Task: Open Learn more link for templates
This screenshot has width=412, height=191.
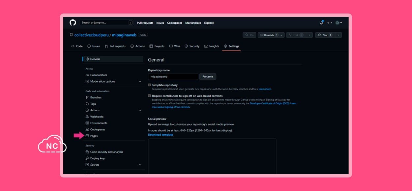Action: click(265, 89)
